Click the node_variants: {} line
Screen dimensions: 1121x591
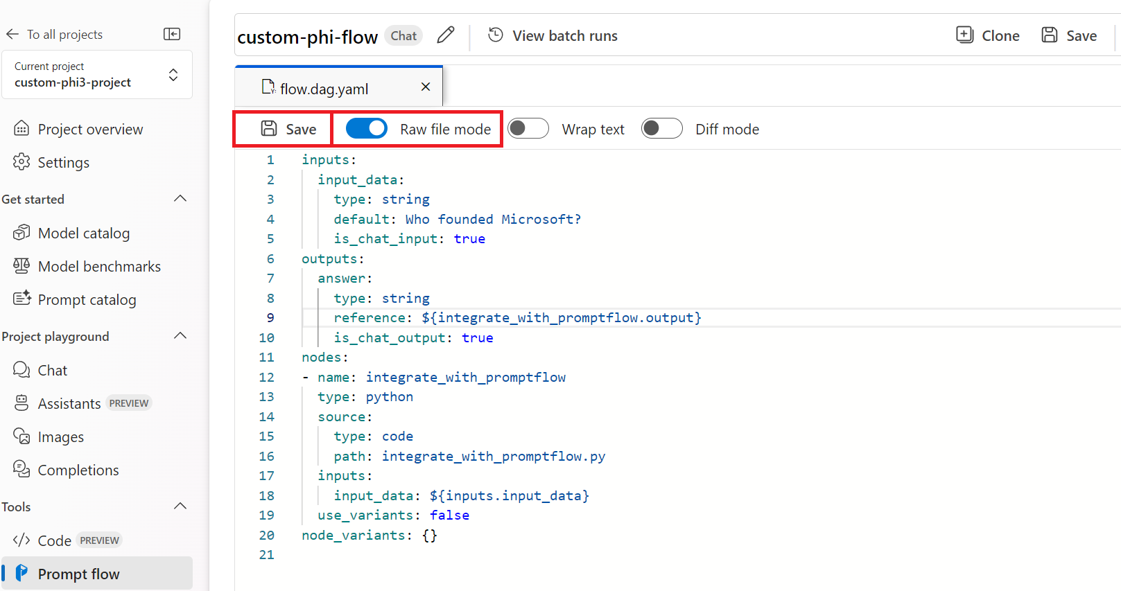coord(370,535)
